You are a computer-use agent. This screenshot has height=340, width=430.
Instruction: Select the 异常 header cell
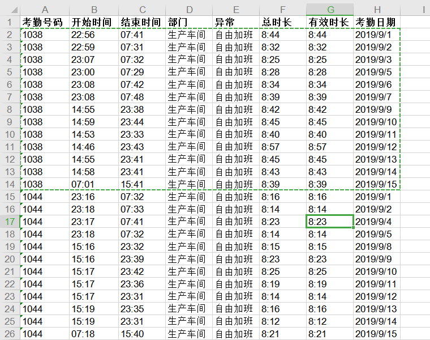[236, 22]
